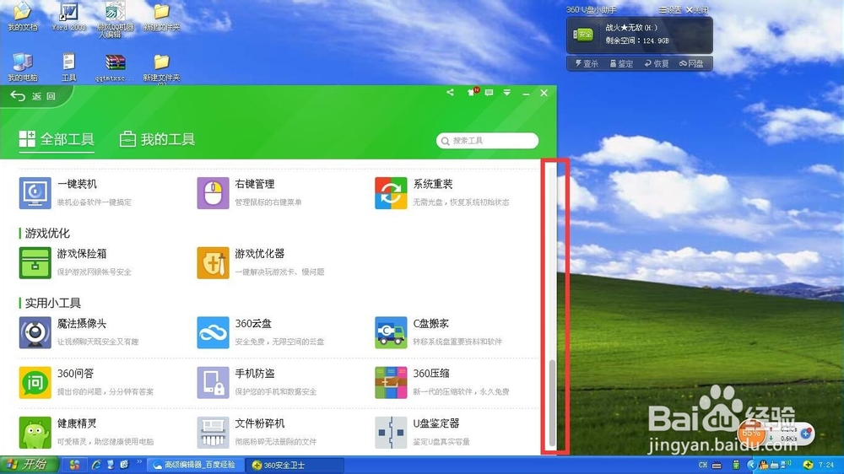Switch to 高级编辑器_百度经验 taskbar item
Viewport: 844px width, 474px height.
pos(196,465)
